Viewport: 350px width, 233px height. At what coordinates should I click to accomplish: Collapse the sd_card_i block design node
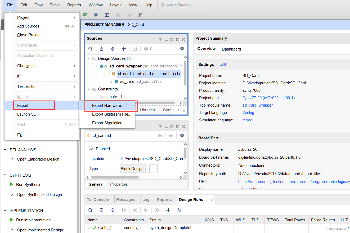tap(104, 74)
